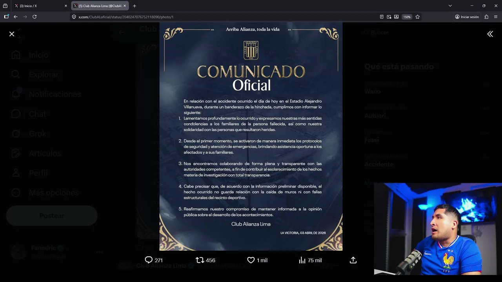Viewport: 502px width, 282px height.
Task: Open Perfil in the X sidebar
Action: click(x=30, y=173)
